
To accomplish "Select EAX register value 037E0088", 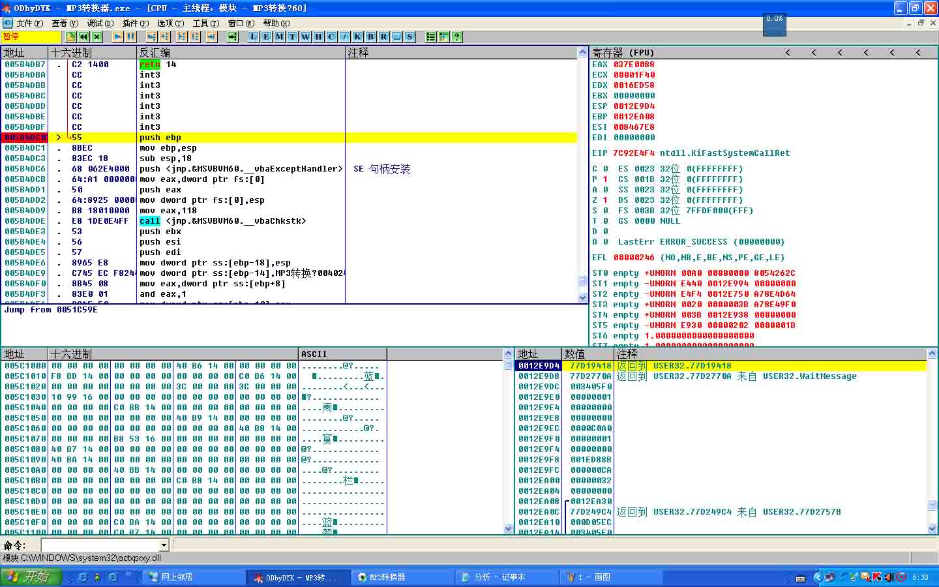I will point(634,65).
